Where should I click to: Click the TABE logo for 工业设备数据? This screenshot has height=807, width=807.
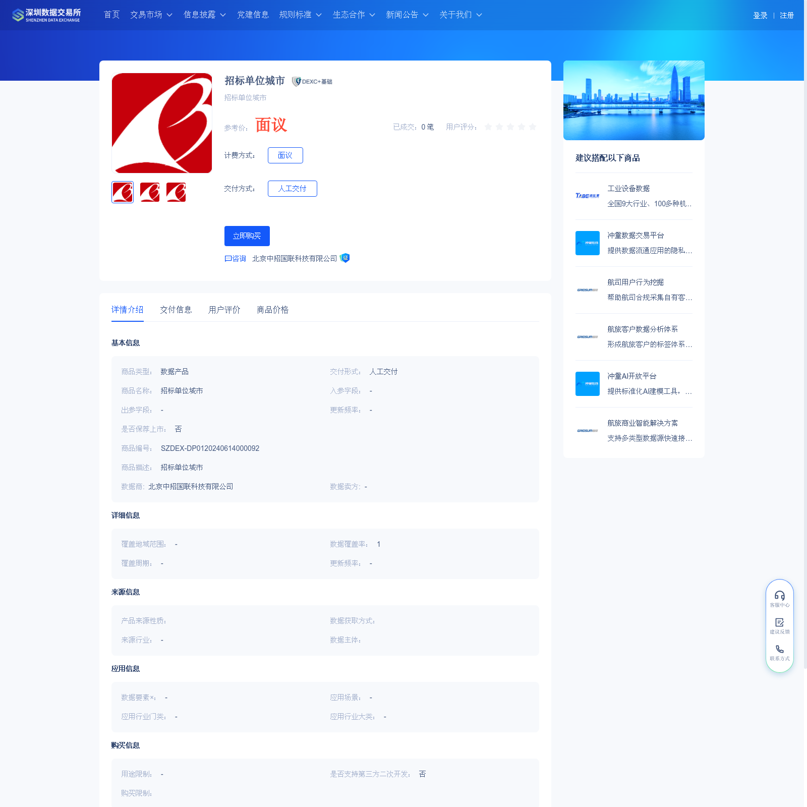pyautogui.click(x=588, y=196)
